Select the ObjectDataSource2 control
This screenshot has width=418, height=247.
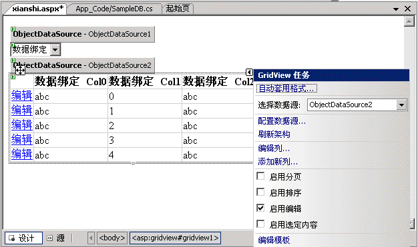point(83,65)
